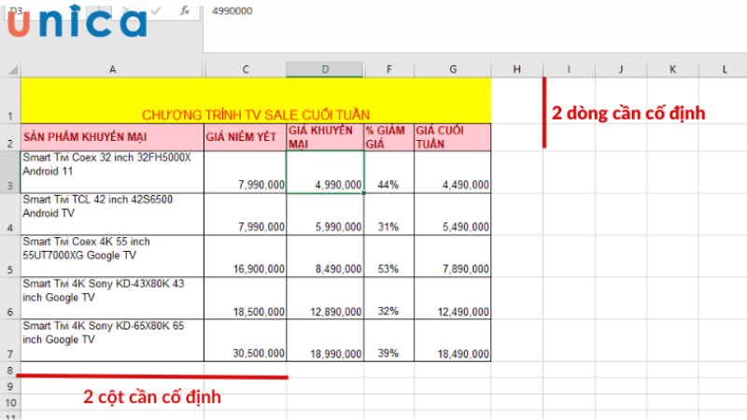Click the yellow title cell CHƯƠNG TRÌNH TV SALE
This screenshot has height=420, width=747.
click(255, 100)
